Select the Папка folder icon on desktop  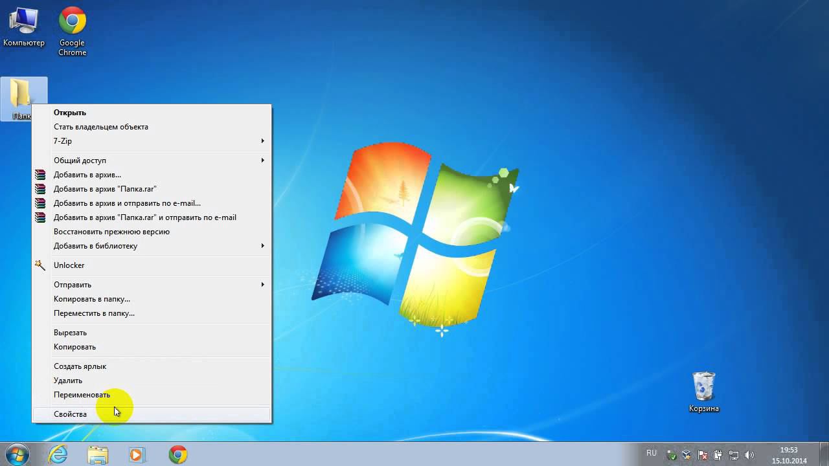23,98
